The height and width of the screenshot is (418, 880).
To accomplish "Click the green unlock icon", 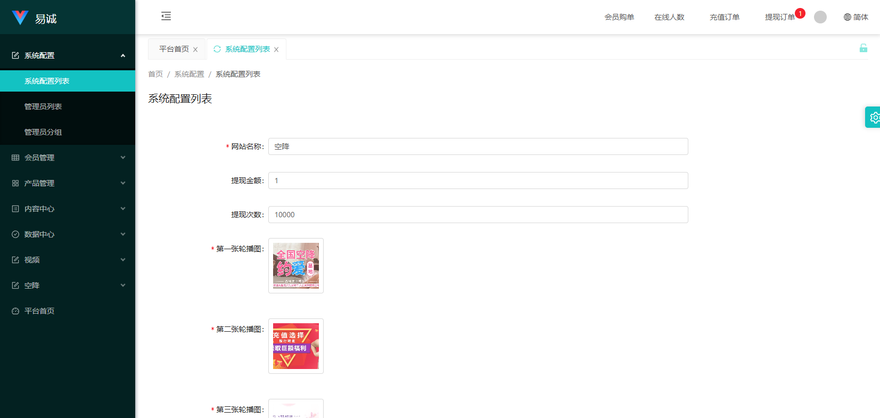I will tap(863, 48).
